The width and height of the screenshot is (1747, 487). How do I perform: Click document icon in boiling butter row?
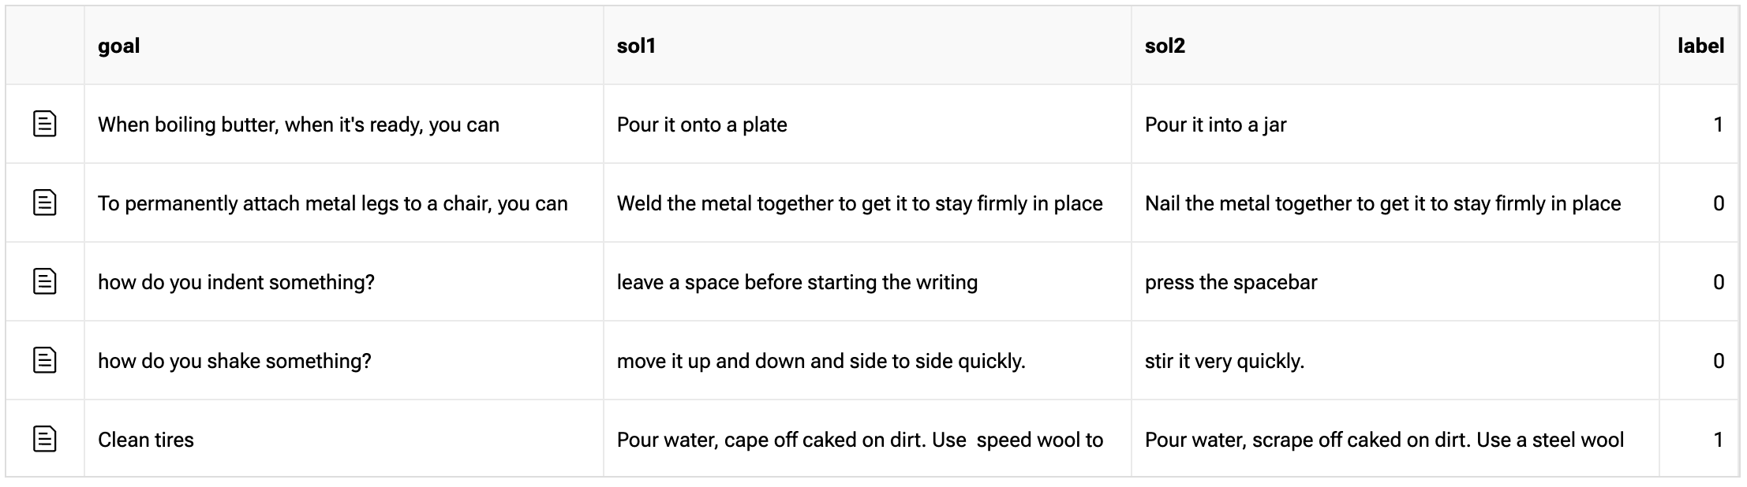click(x=45, y=124)
